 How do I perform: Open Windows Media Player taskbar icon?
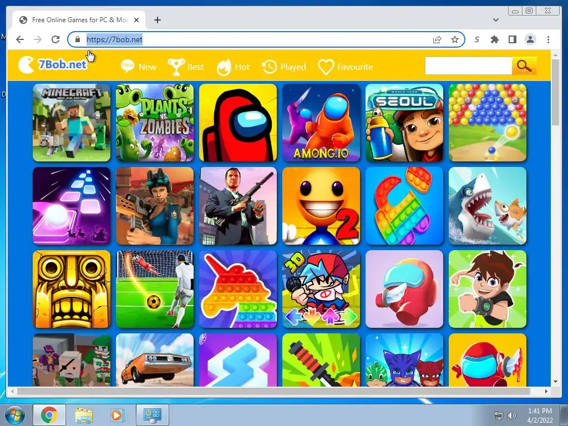click(118, 415)
